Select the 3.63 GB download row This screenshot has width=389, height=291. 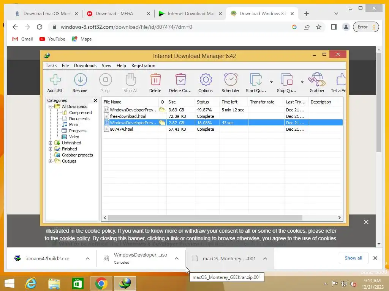click(223, 110)
